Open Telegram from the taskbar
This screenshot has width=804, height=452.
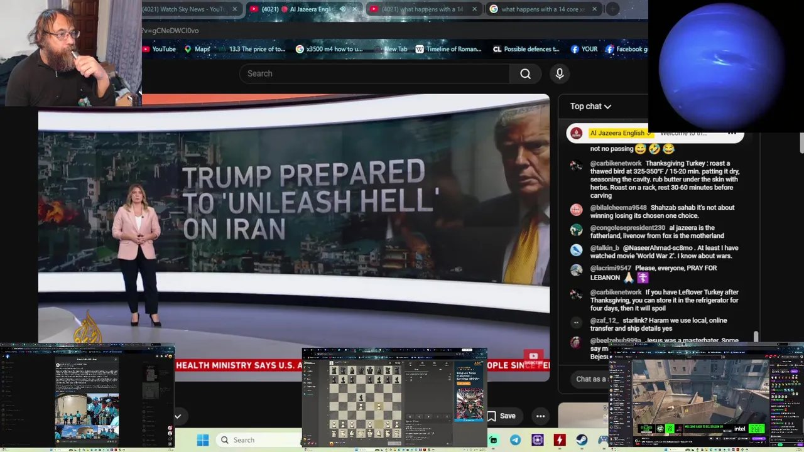tap(515, 440)
